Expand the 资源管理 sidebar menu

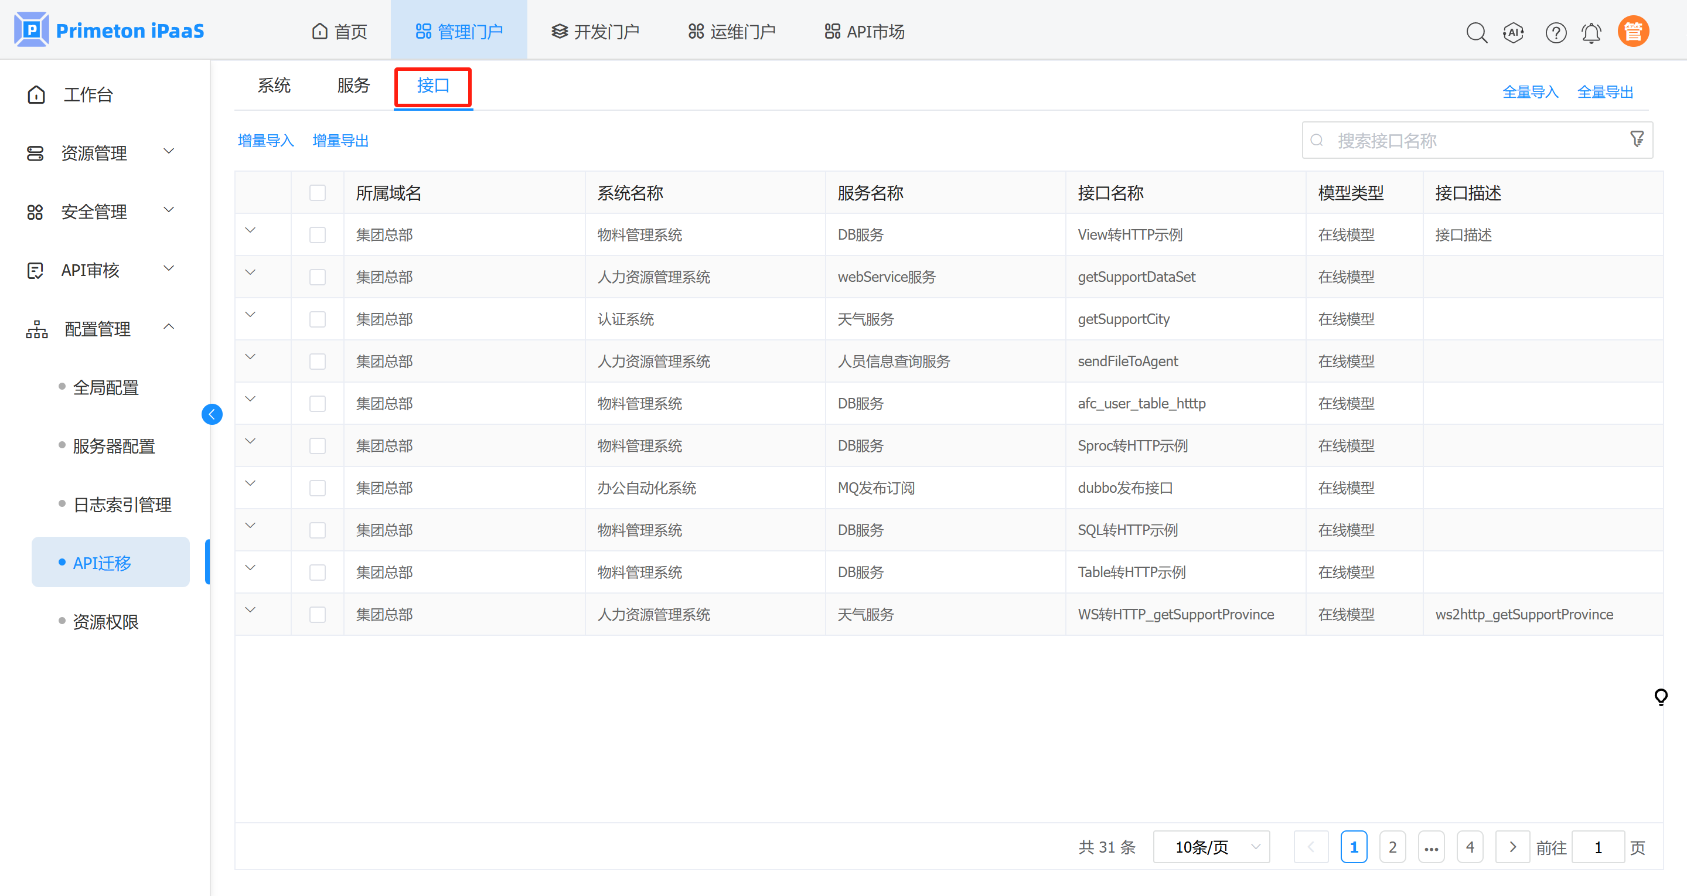click(x=98, y=152)
